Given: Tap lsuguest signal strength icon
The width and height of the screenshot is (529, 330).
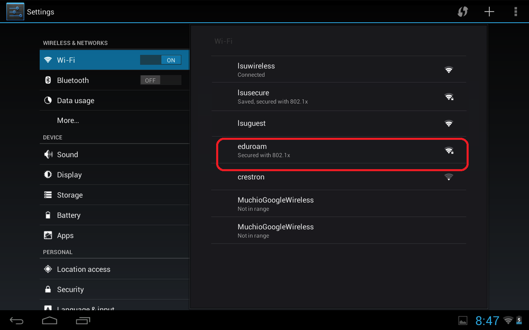Looking at the screenshot, I should click(448, 123).
